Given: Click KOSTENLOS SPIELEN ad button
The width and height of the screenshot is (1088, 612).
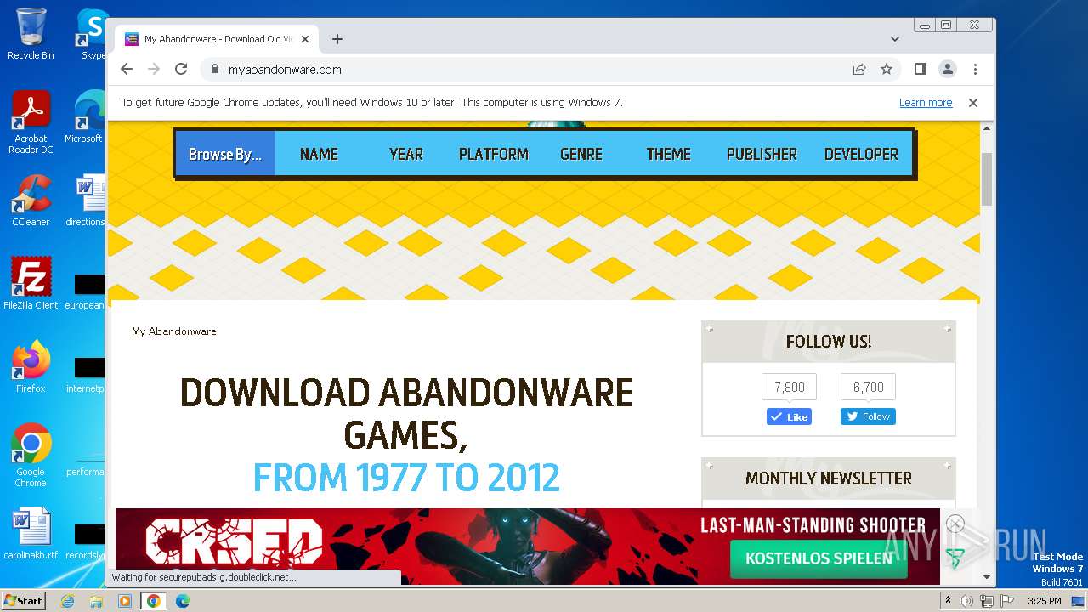Looking at the screenshot, I should (819, 558).
